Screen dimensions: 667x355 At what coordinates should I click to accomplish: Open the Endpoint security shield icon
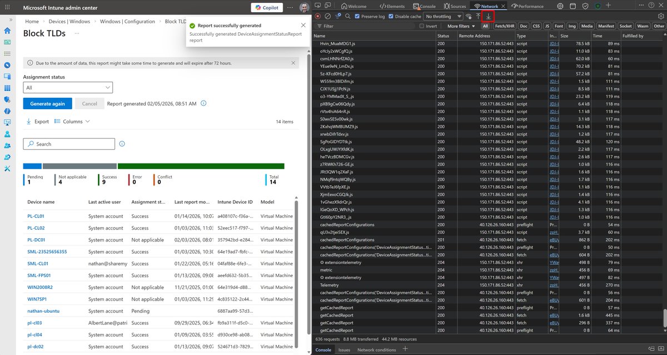(7, 100)
